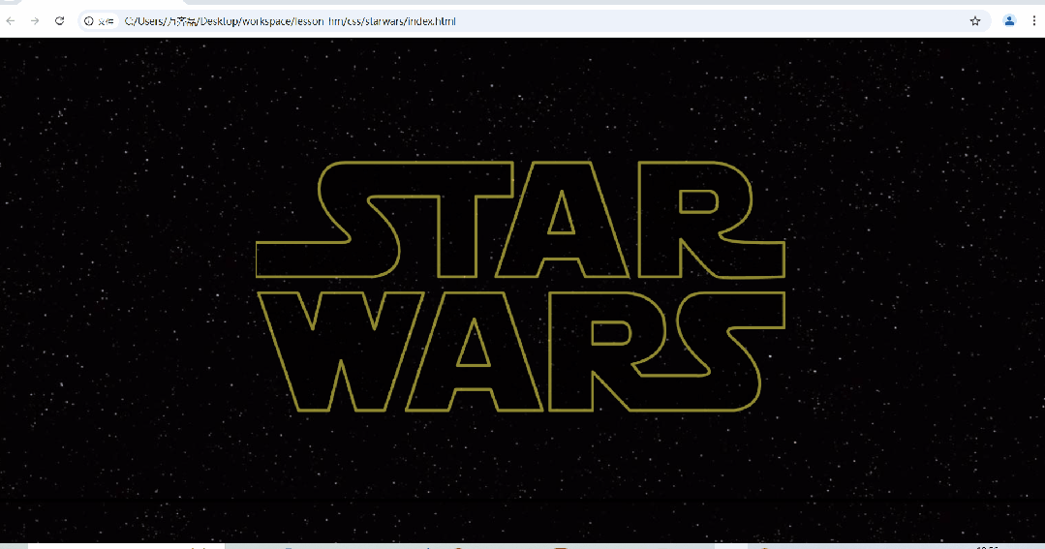Click the STAR WARS logo outline
The width and height of the screenshot is (1045, 549).
pos(520,287)
